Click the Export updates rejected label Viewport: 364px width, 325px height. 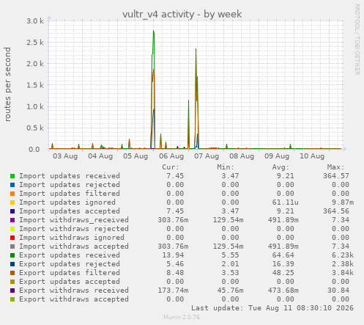click(70, 264)
